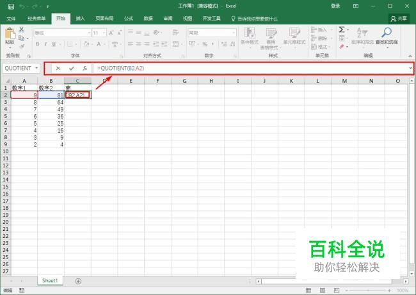
Task: Click the Zoom In plus button
Action: [389, 291]
